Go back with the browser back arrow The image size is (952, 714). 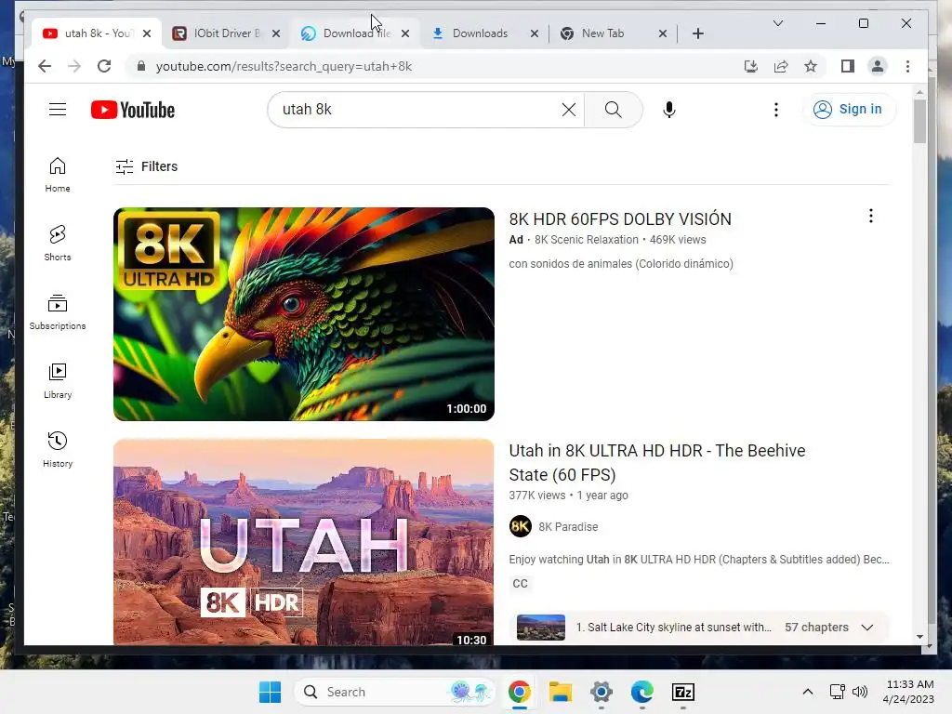point(45,66)
